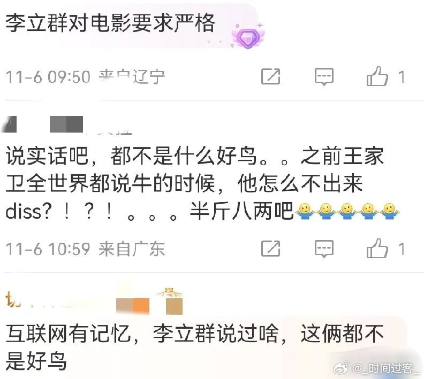This screenshot has width=424, height=379.
Task: Reply to the 来自辽宁 comment
Action: point(324,76)
